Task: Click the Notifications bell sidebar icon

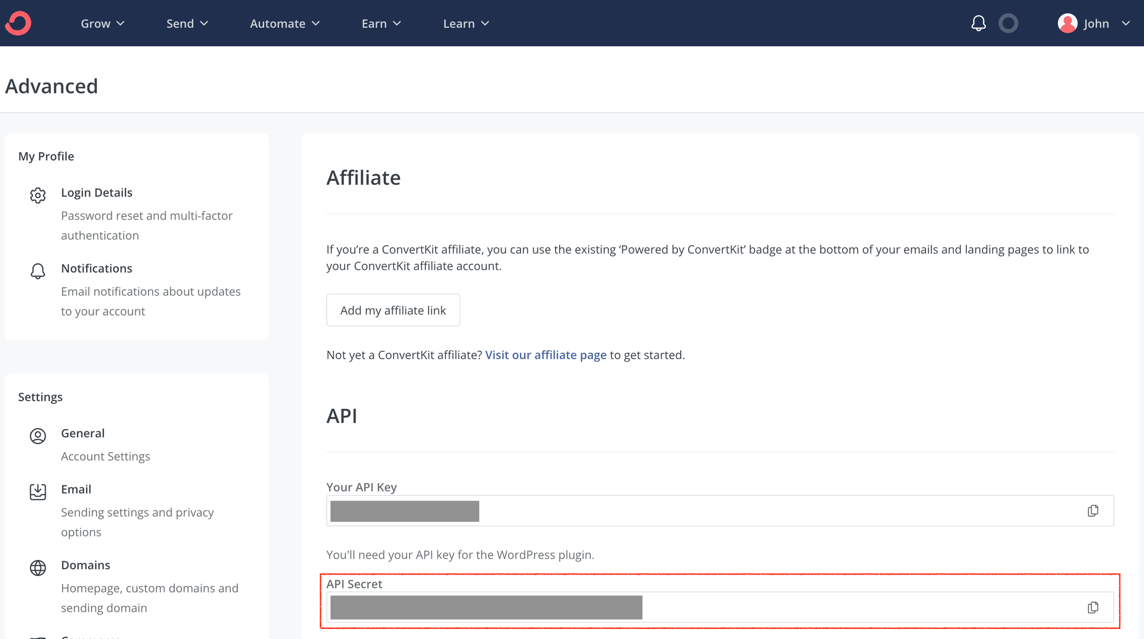Action: tap(38, 270)
